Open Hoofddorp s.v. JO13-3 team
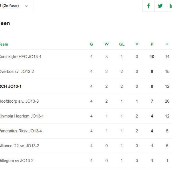The width and height of the screenshot is (172, 172). [19, 101]
